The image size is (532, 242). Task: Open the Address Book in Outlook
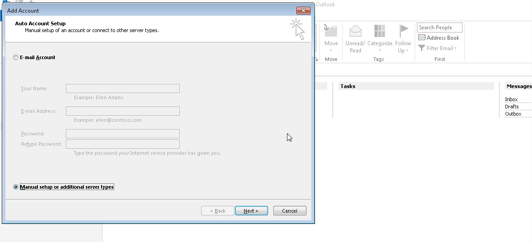439,37
